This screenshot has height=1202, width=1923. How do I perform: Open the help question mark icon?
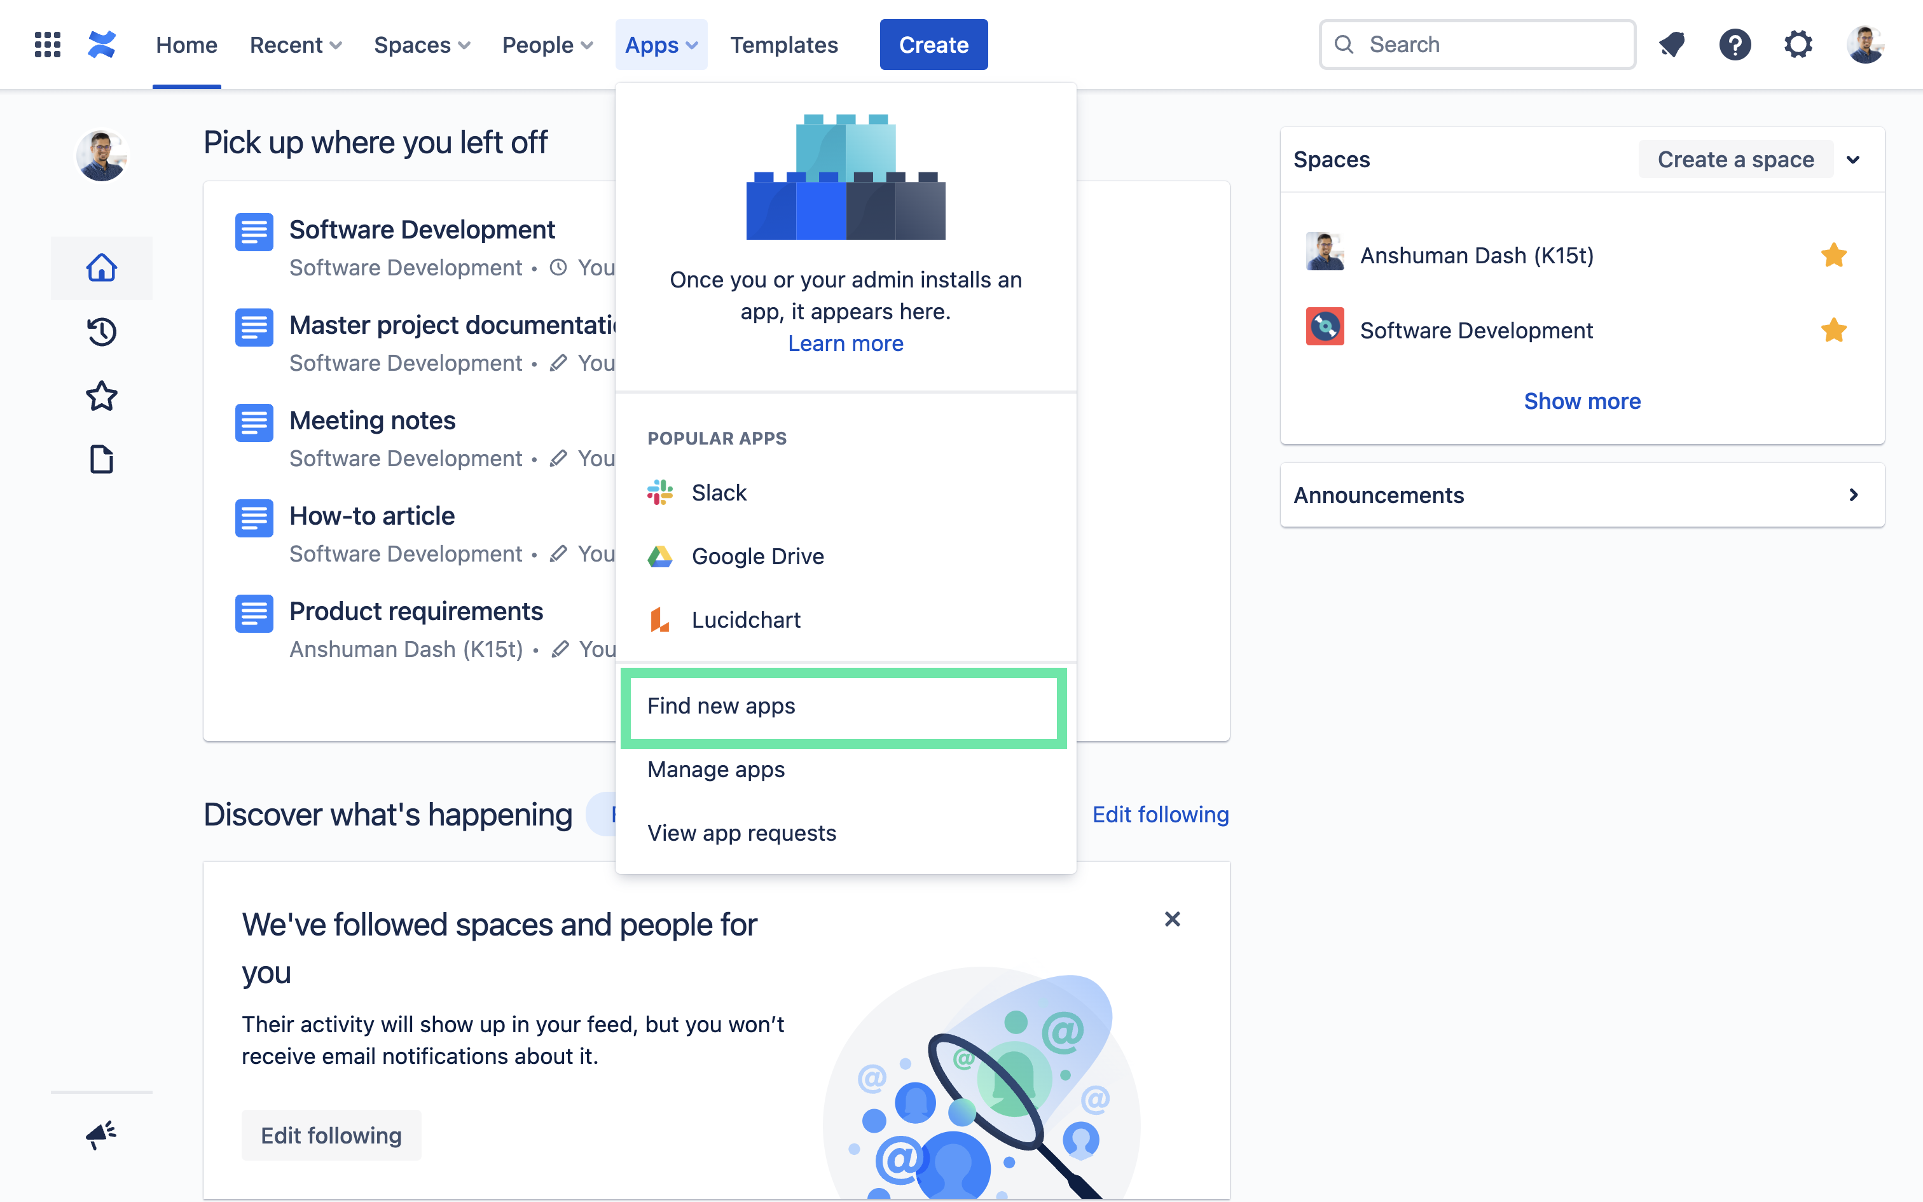pyautogui.click(x=1735, y=45)
